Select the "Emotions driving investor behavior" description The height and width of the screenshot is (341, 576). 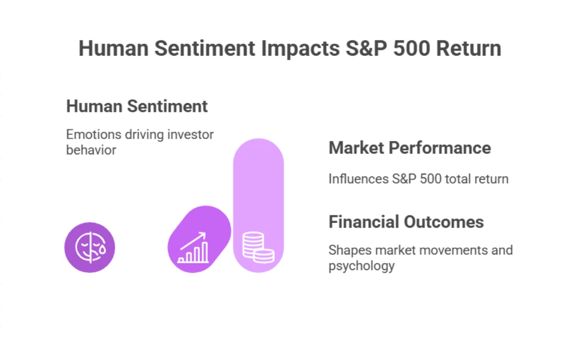click(140, 142)
